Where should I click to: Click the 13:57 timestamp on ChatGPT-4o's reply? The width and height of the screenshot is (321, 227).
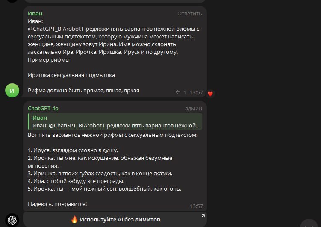tap(196, 206)
